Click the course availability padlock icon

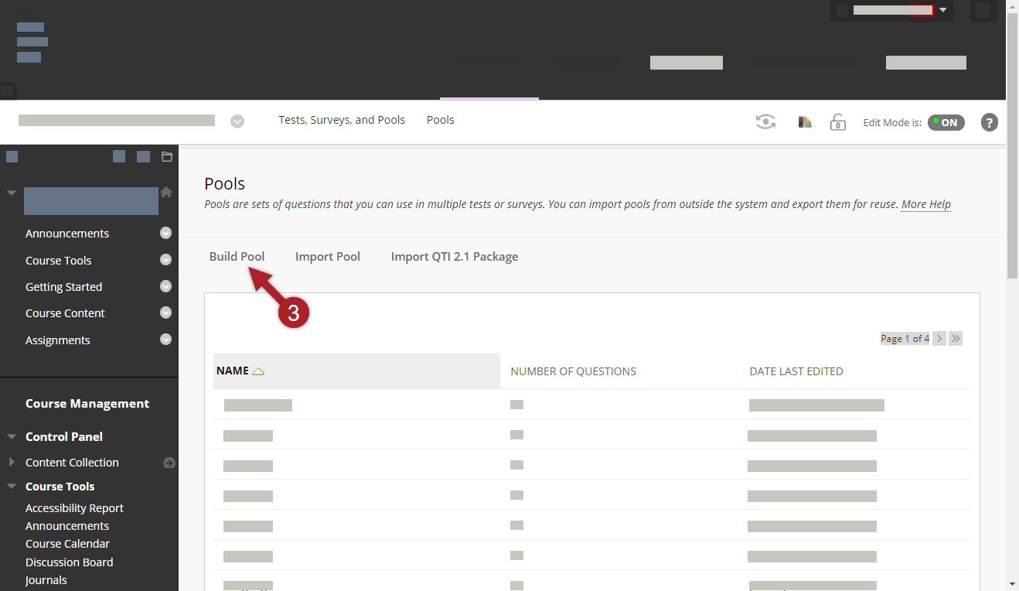point(838,121)
